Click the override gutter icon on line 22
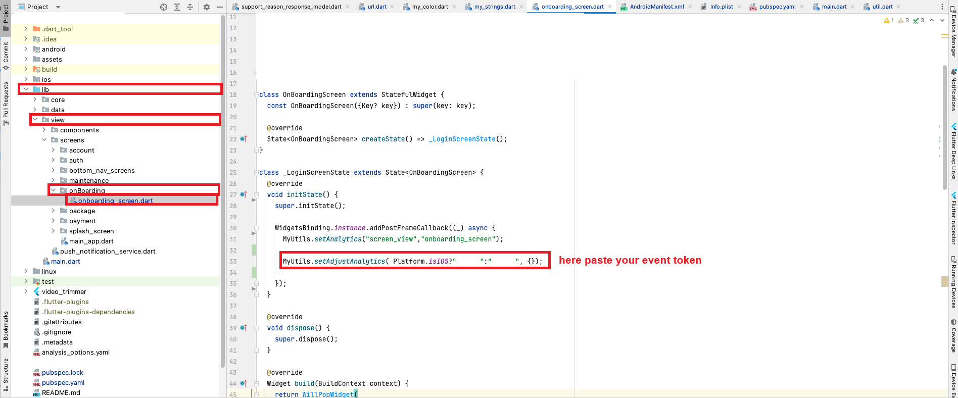The width and height of the screenshot is (958, 398). tap(243, 139)
